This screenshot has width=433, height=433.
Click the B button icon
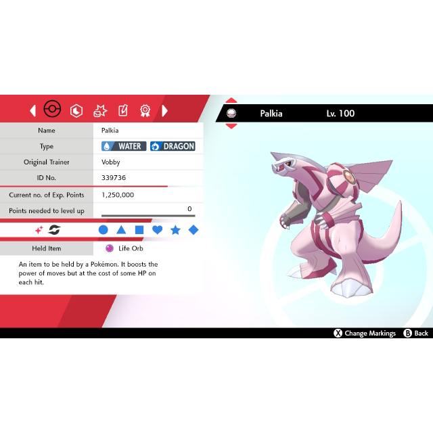407,334
